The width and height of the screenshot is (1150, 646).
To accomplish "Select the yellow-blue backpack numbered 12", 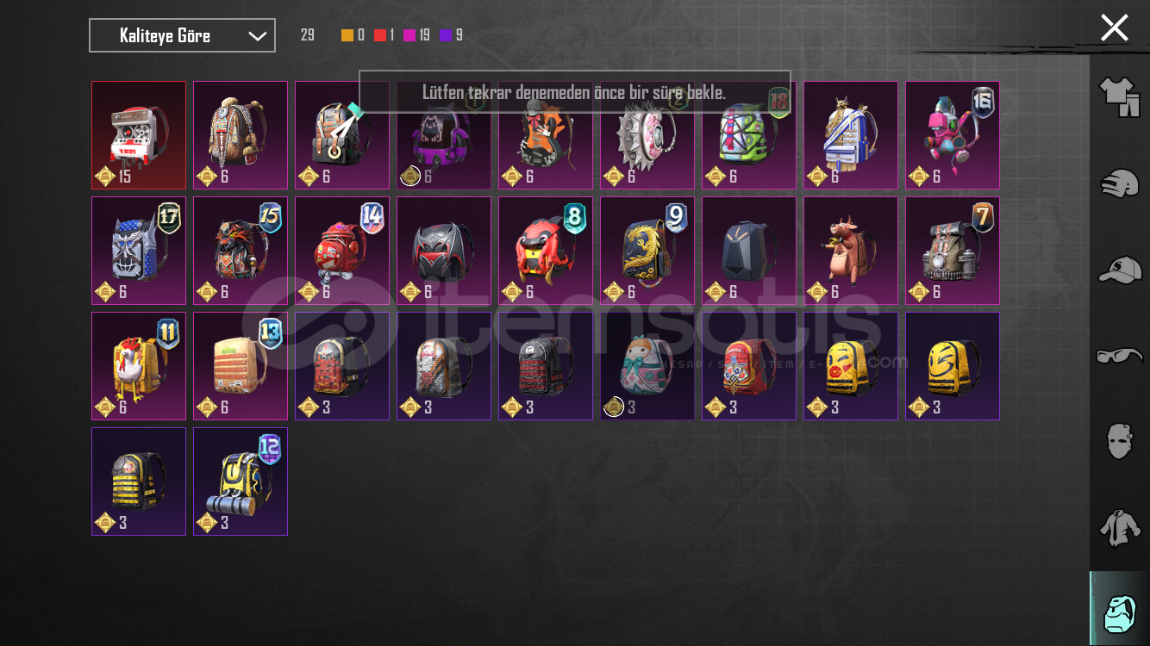I will click(241, 481).
